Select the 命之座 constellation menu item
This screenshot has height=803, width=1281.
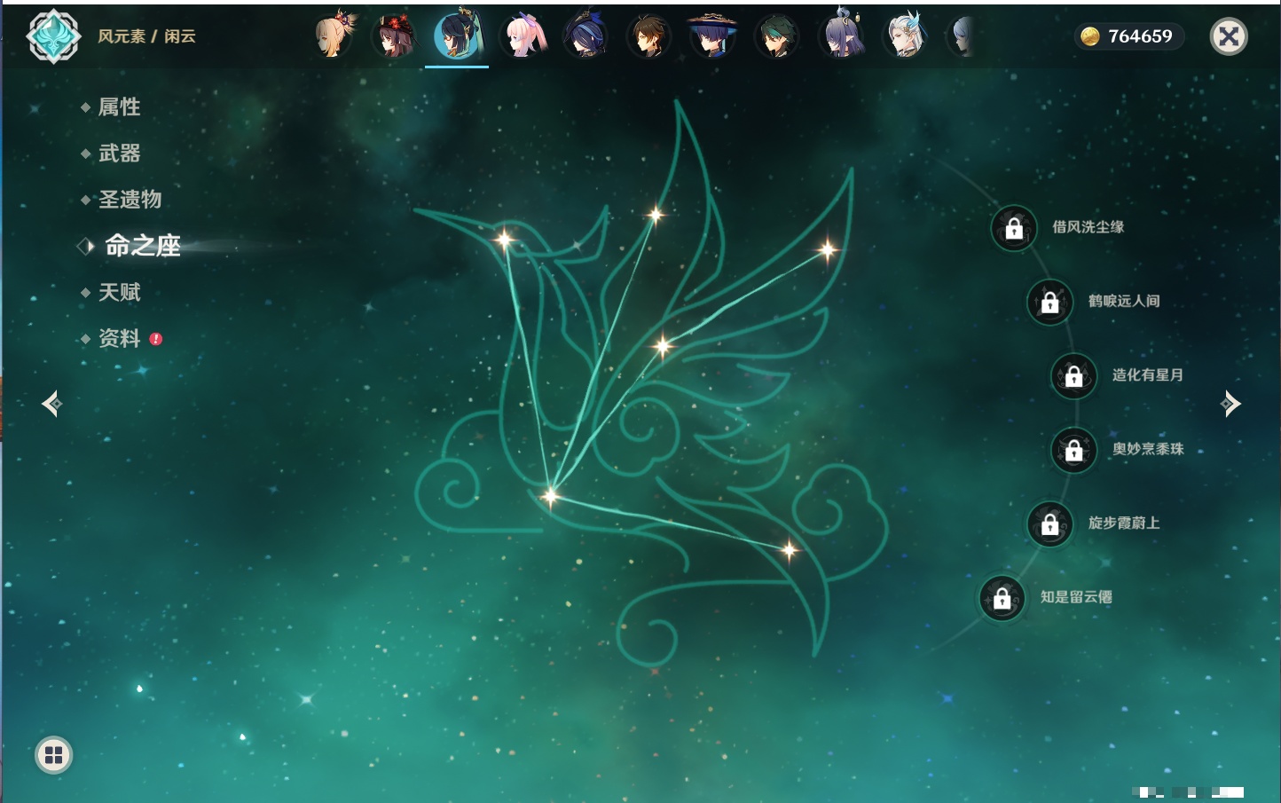click(x=143, y=246)
